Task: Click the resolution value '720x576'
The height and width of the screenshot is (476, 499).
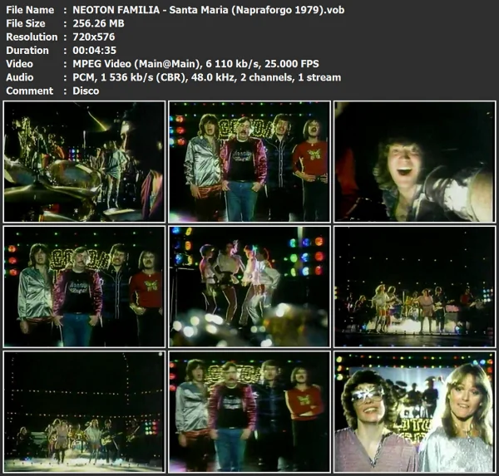Action: (x=93, y=37)
